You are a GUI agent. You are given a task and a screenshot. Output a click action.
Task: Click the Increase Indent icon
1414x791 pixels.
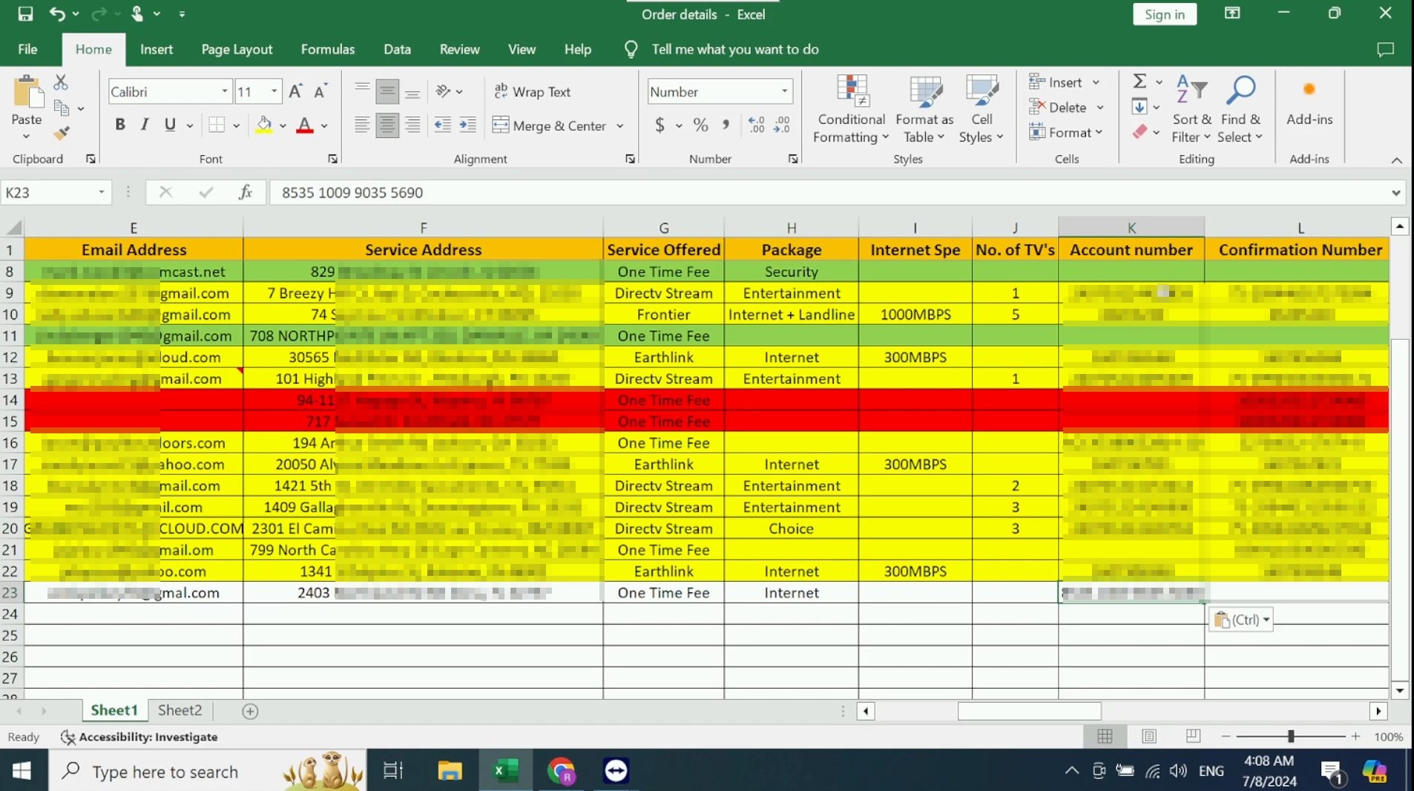pos(468,125)
